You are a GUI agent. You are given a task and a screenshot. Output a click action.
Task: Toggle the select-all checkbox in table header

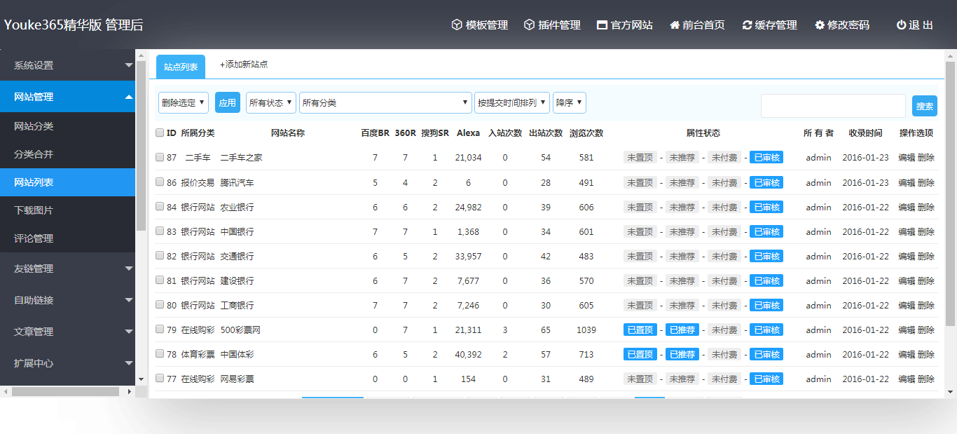(x=160, y=133)
